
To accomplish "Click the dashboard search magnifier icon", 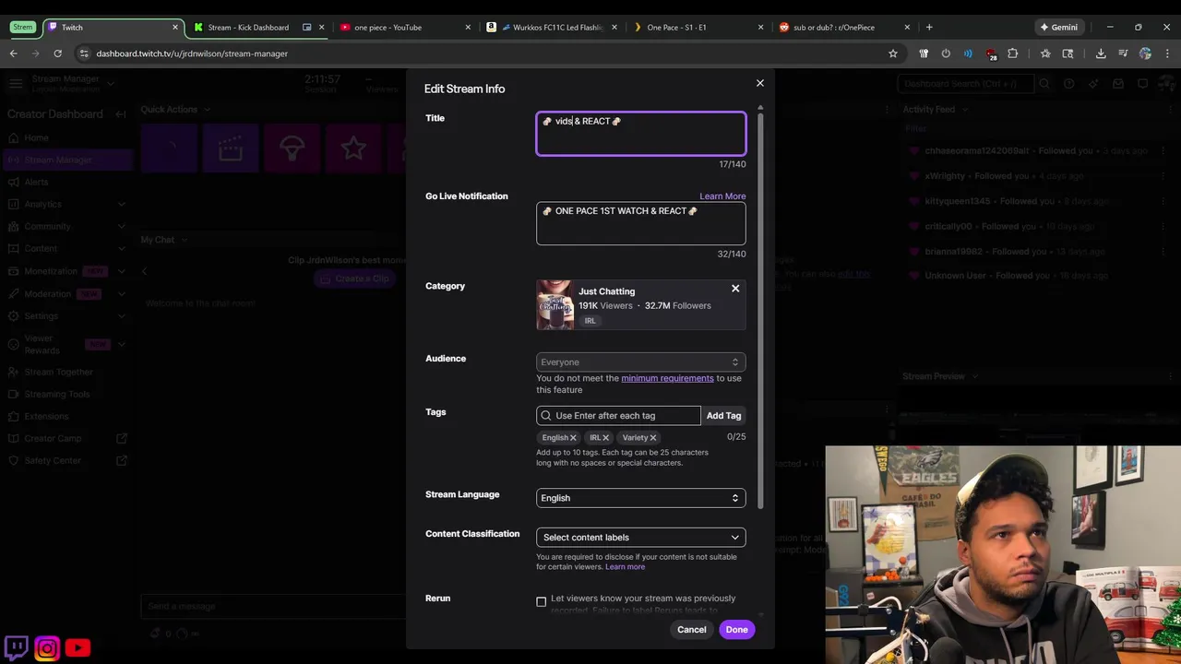I will 1044,84.
